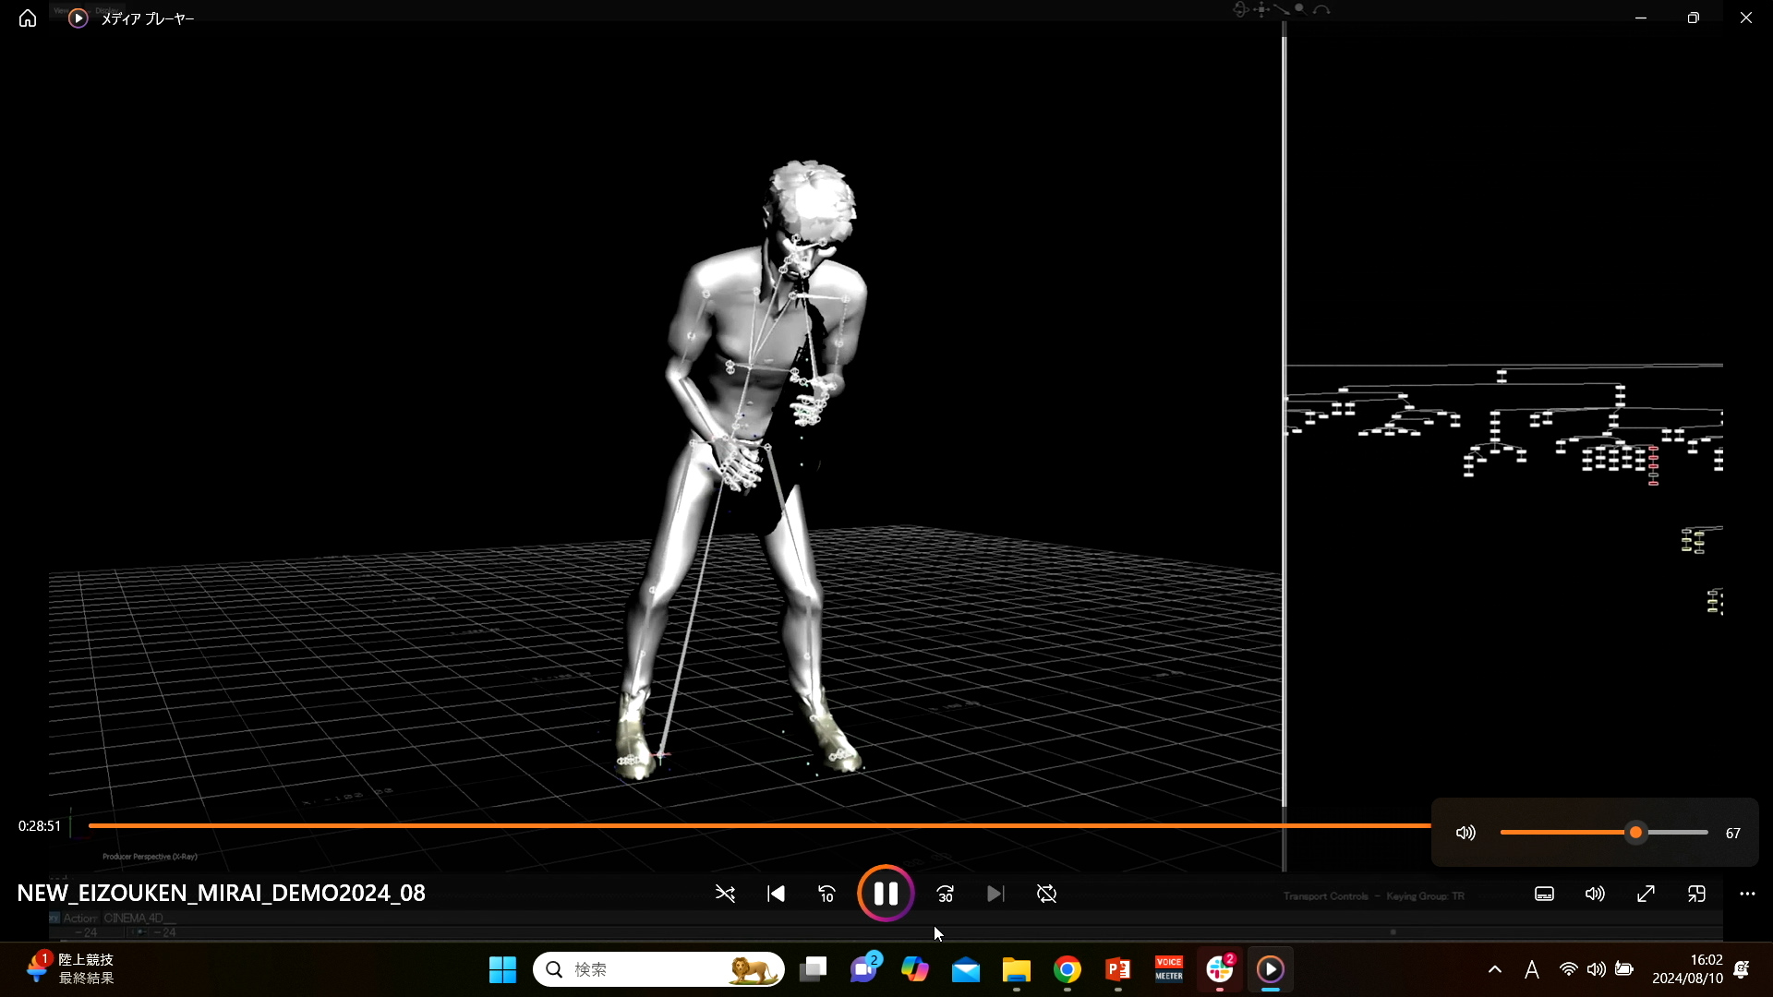Show hidden system tray icons
This screenshot has width=1773, height=997.
click(1494, 969)
